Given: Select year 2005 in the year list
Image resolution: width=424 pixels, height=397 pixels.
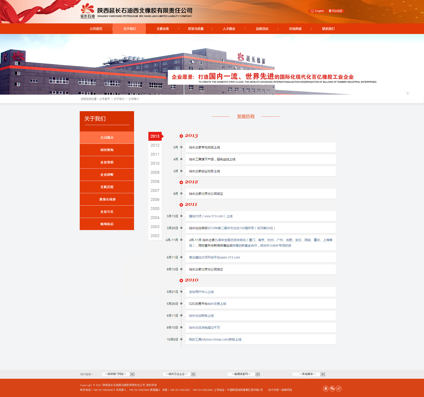Looking at the screenshot, I should pyautogui.click(x=155, y=209).
